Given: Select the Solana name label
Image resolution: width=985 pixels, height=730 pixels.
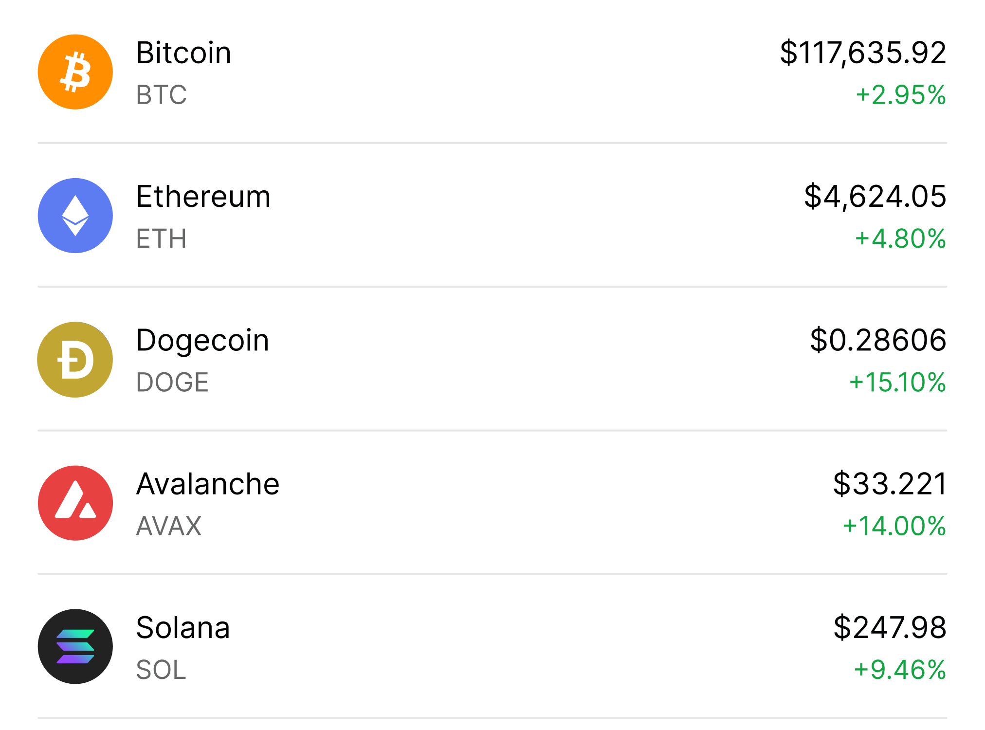Looking at the screenshot, I should click(x=183, y=628).
